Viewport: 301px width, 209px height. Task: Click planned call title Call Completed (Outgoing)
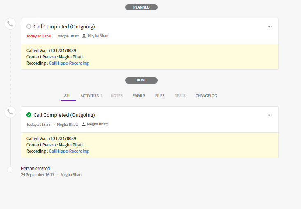click(64, 27)
